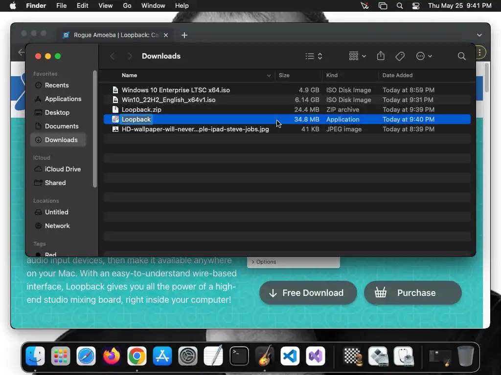Select the steve-jobs.jpg wallpaper file
The height and width of the screenshot is (375, 501).
coord(287,129)
